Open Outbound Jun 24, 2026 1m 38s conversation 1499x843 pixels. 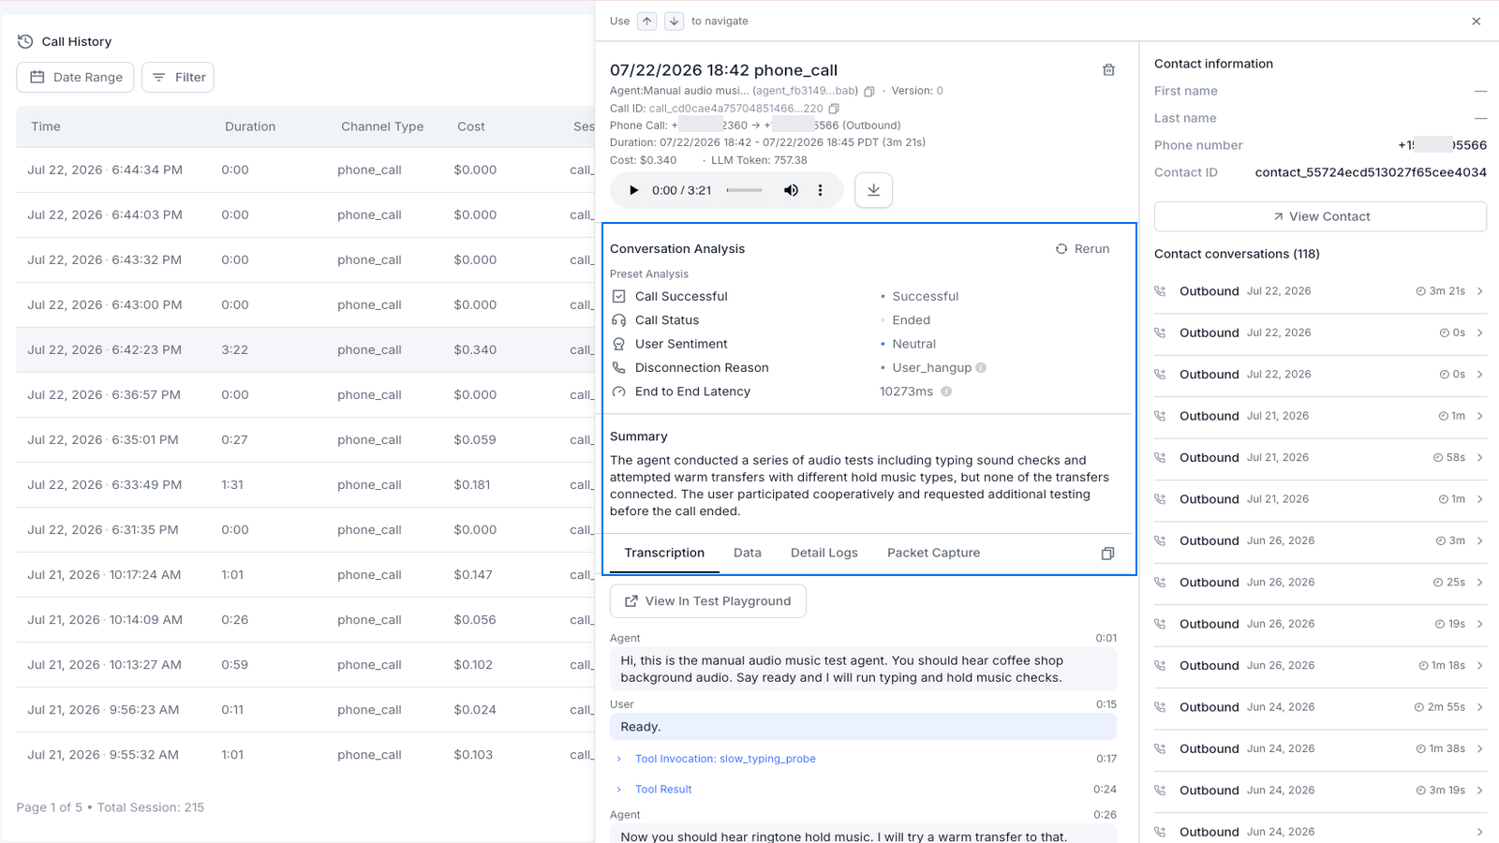click(1320, 749)
